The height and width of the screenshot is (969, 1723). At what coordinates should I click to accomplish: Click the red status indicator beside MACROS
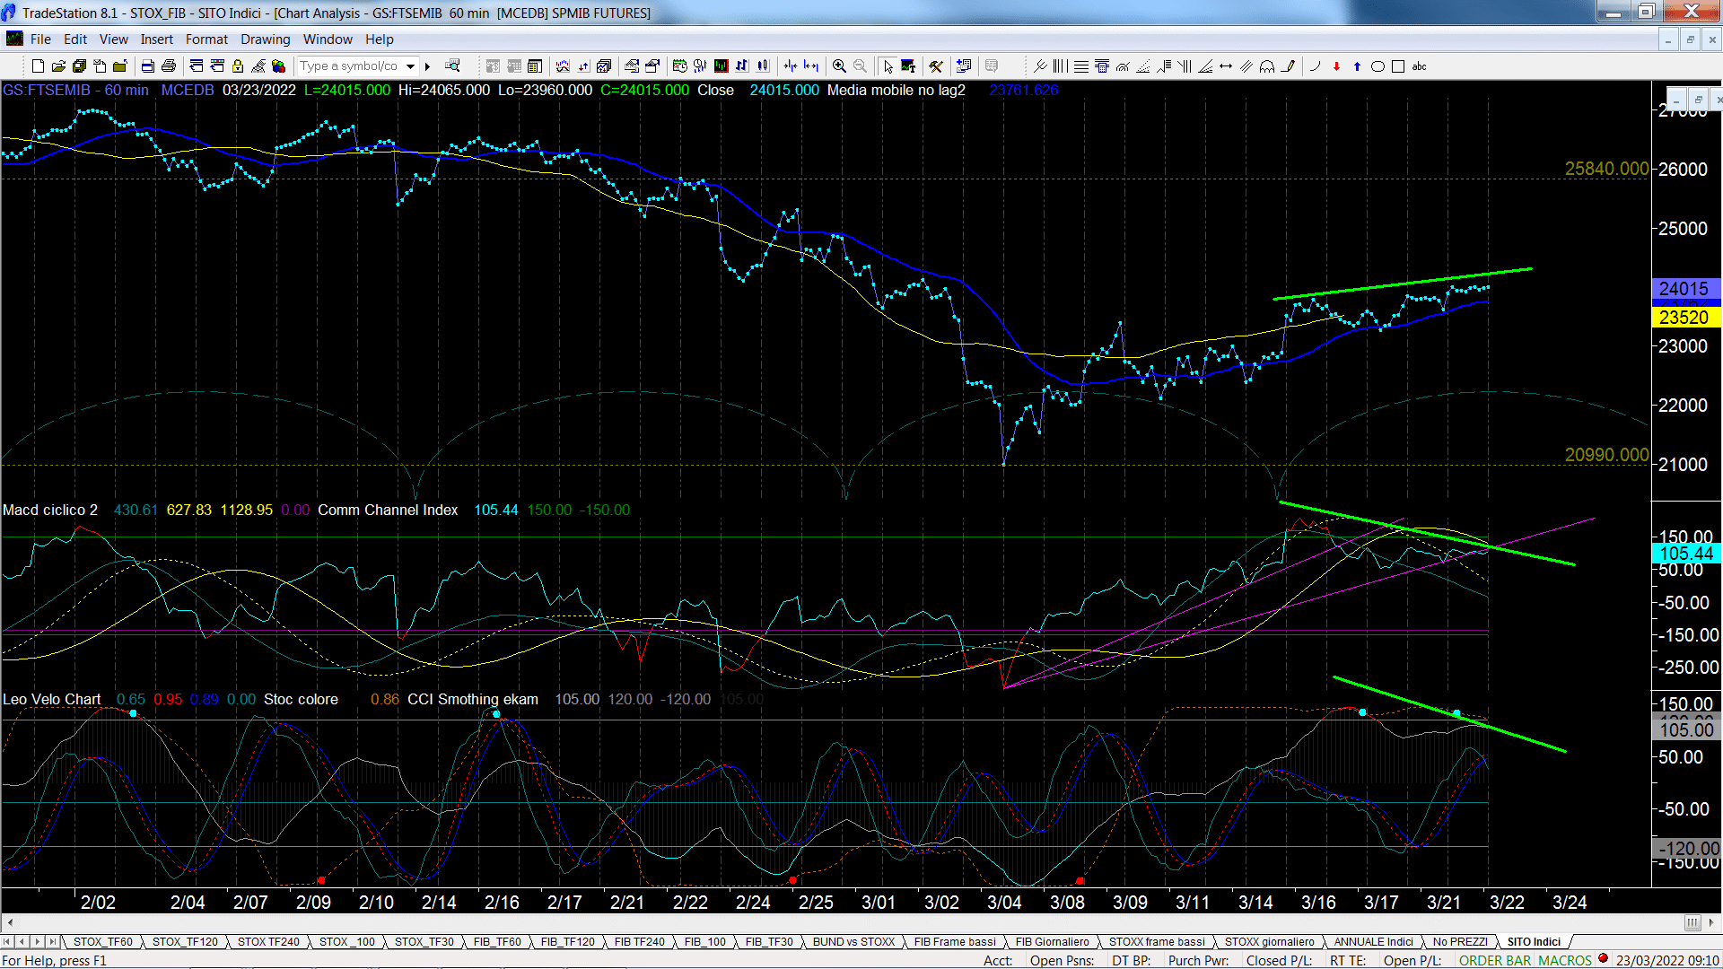pos(1603,958)
